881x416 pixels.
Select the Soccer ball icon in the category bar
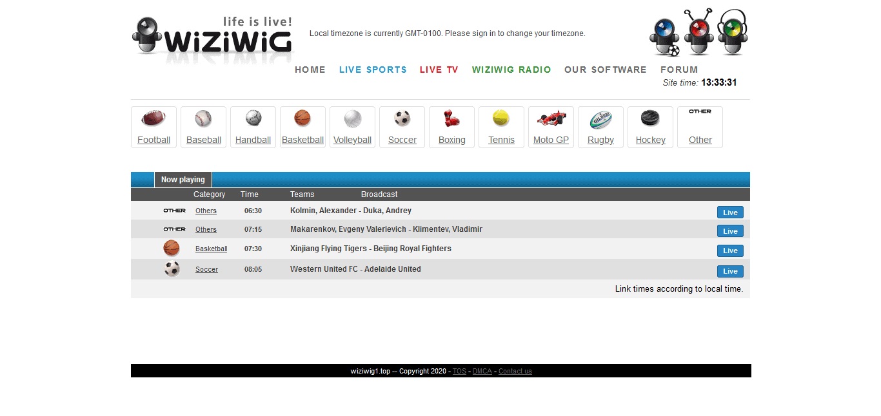pos(402,118)
